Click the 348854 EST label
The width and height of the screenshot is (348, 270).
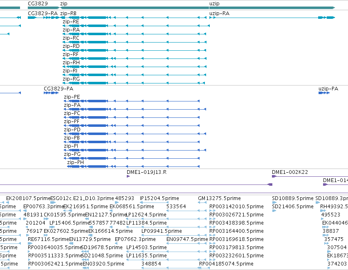151,264
